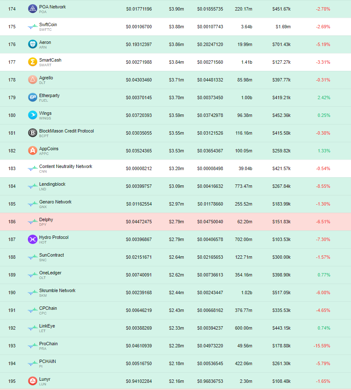Click the OneLedger price $0.00740091
Viewport: 351px width, 390px height.
pyautogui.click(x=139, y=275)
